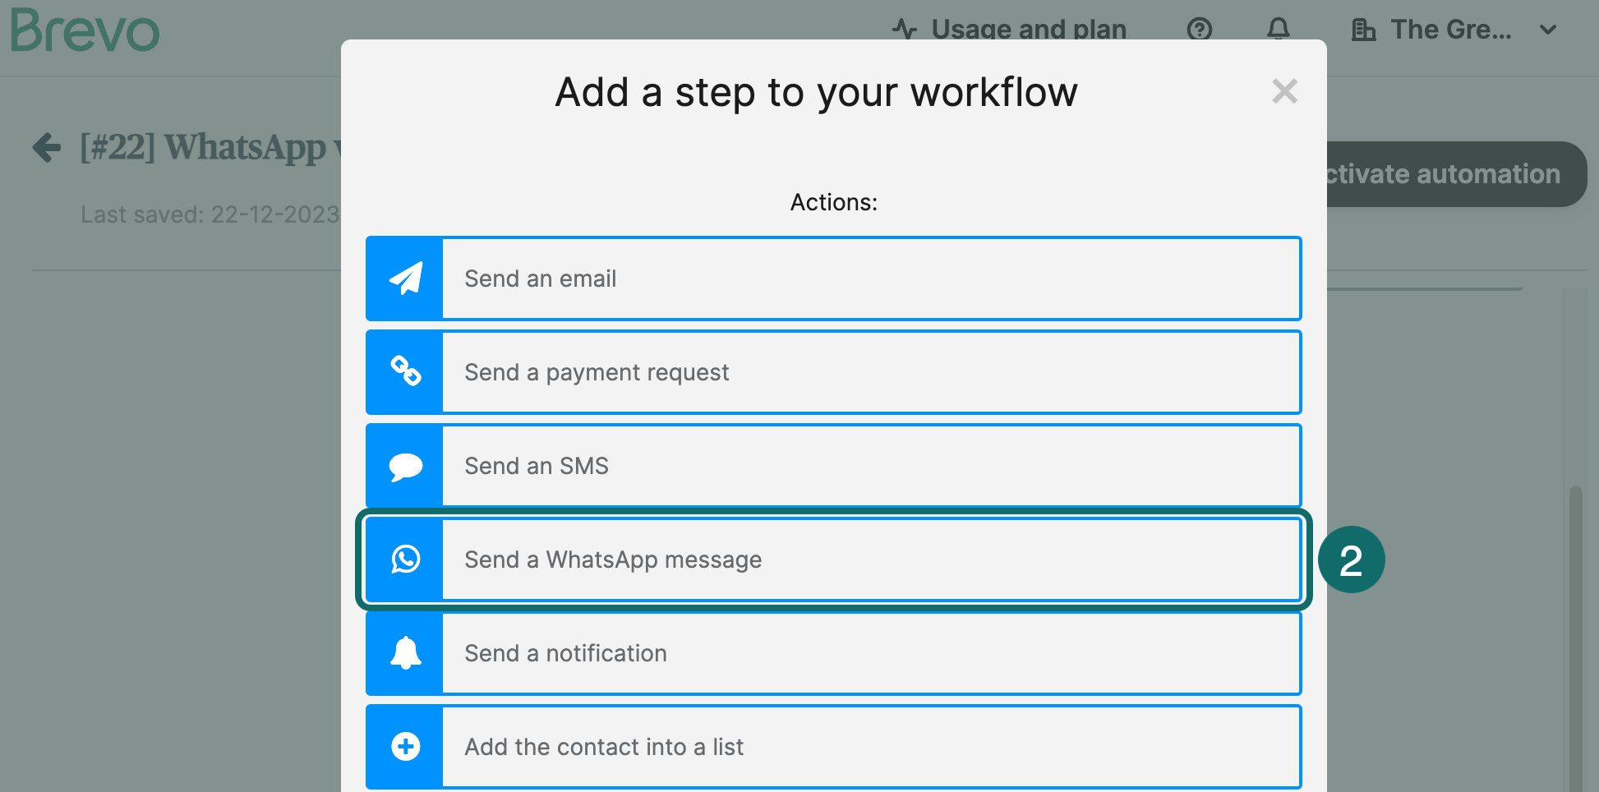
Task: Close the Add a step dialog
Action: click(x=1284, y=91)
